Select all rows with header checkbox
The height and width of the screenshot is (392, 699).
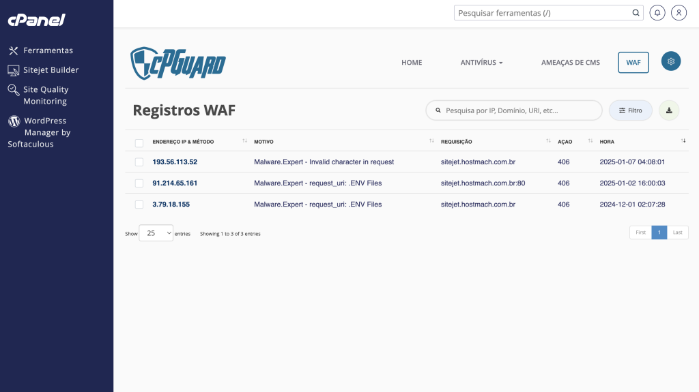[139, 143]
